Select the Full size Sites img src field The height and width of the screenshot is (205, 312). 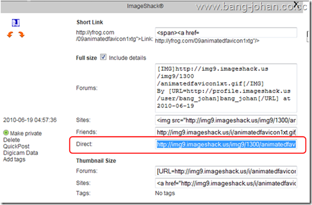tap(226, 120)
